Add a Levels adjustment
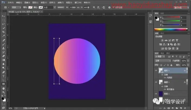Screen dimensions: 191x110 166,40
